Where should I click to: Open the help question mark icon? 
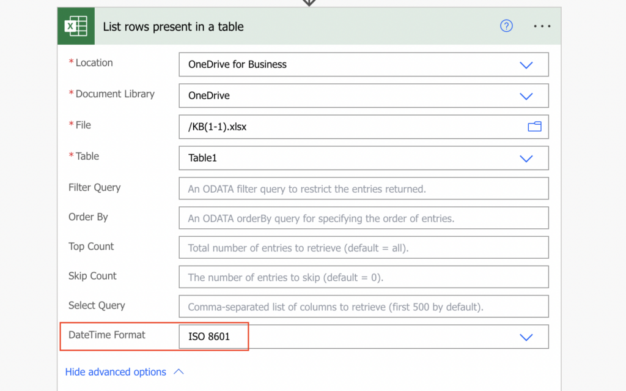[x=506, y=26]
